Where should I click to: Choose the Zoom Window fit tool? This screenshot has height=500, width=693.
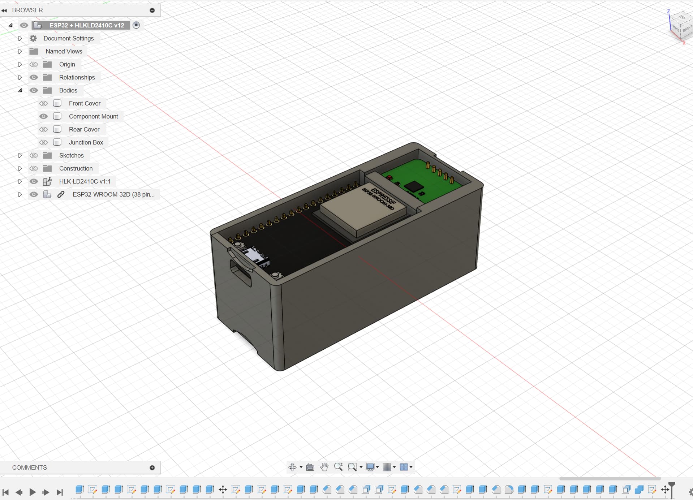(x=352, y=467)
